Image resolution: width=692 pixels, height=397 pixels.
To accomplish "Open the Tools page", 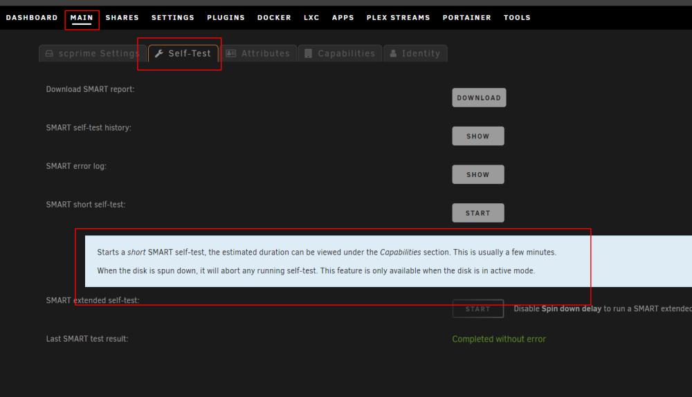I will click(x=517, y=18).
